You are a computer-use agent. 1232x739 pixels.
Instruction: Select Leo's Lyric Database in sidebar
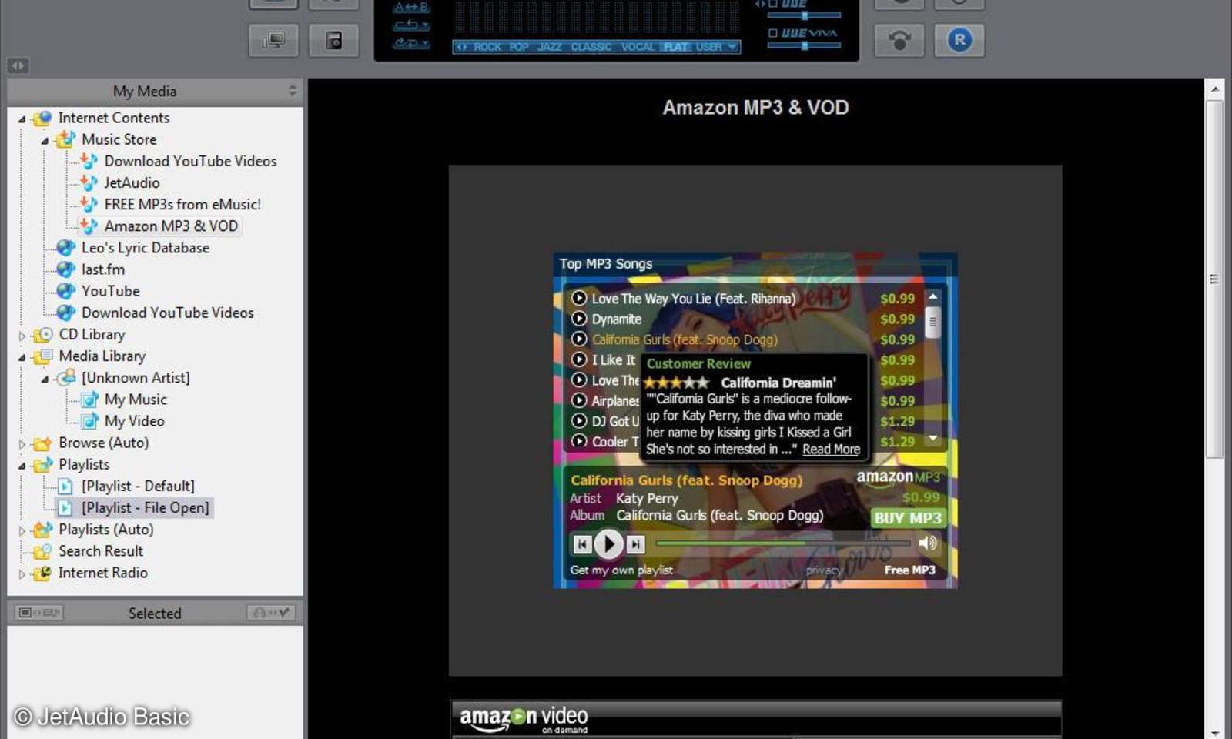145,248
